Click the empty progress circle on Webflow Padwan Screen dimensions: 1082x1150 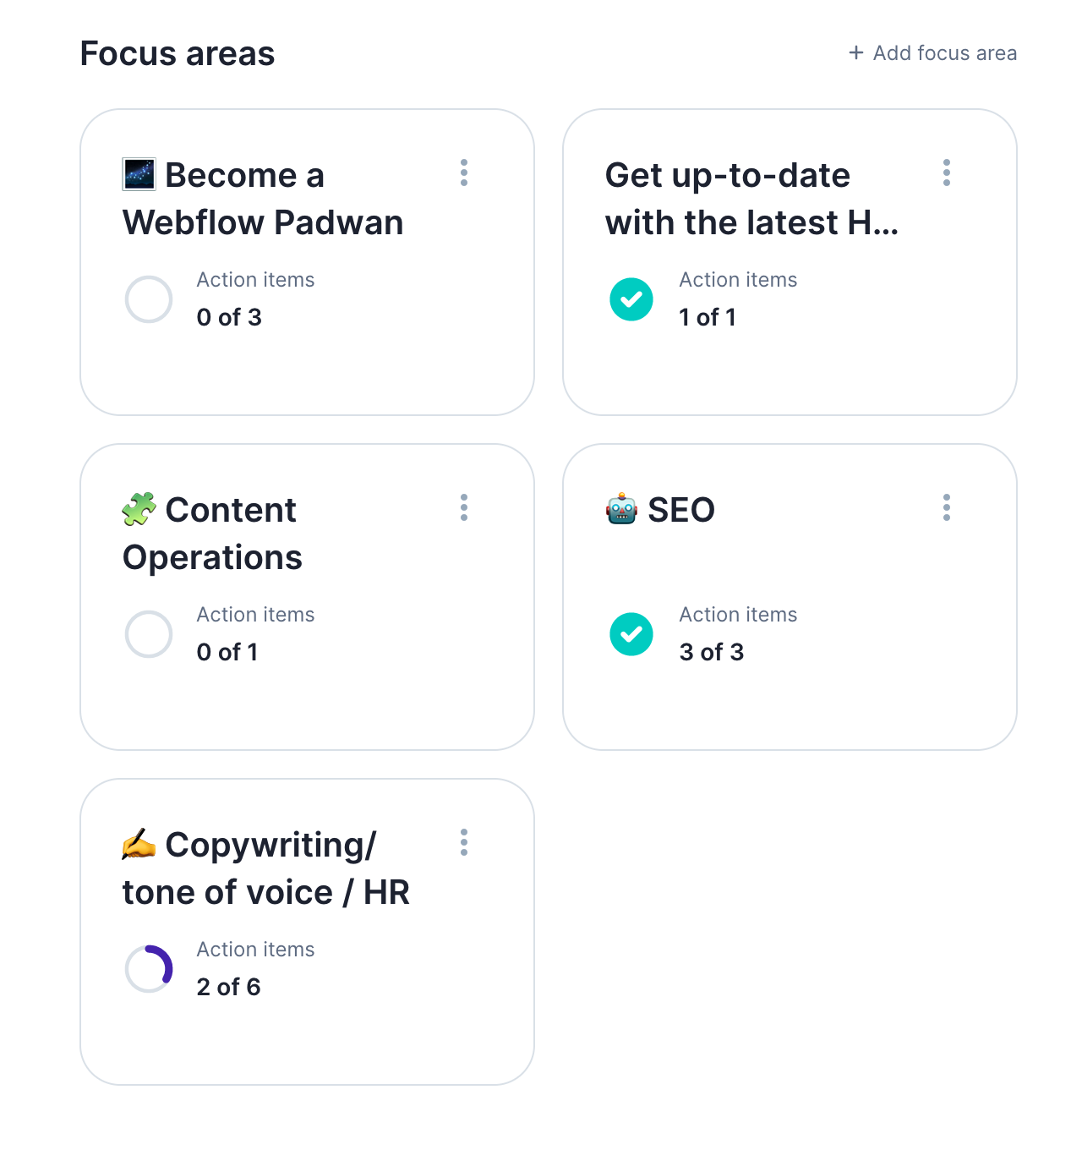149,299
